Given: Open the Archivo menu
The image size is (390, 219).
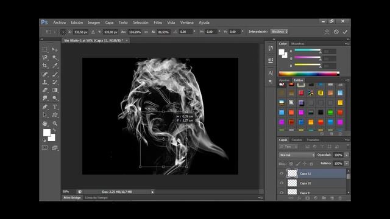Looking at the screenshot, I should pos(60,23).
